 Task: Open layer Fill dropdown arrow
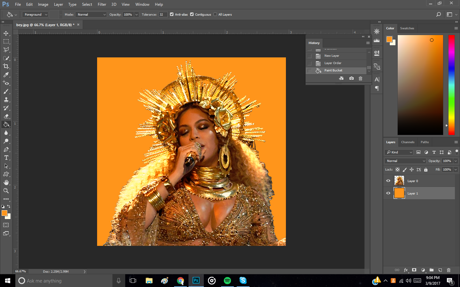(x=456, y=170)
